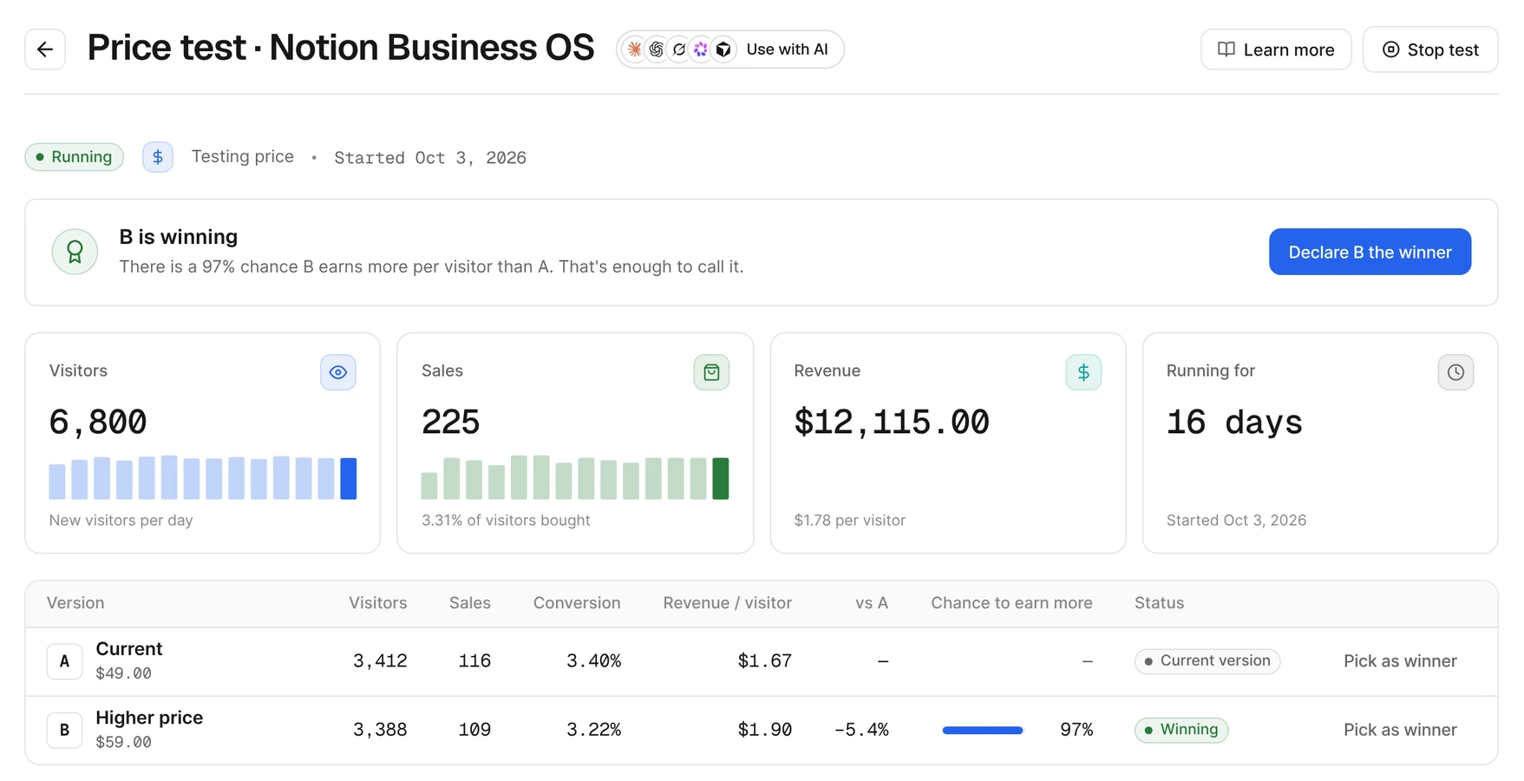This screenshot has height=781, width=1524.
Task: Declare B the winner
Action: (x=1370, y=252)
